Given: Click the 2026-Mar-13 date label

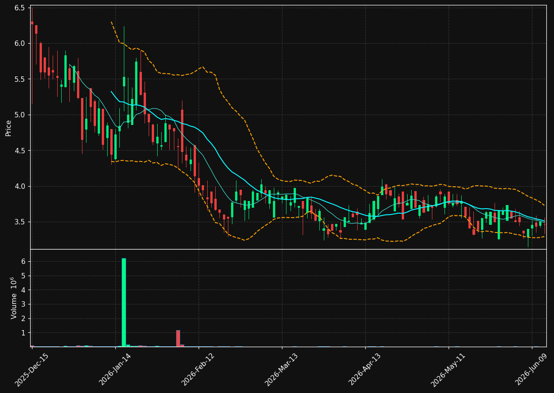Looking at the screenshot, I should [x=282, y=370].
